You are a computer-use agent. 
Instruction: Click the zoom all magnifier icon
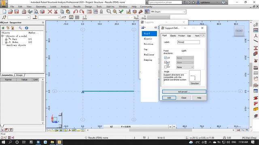[x=115, y=12]
